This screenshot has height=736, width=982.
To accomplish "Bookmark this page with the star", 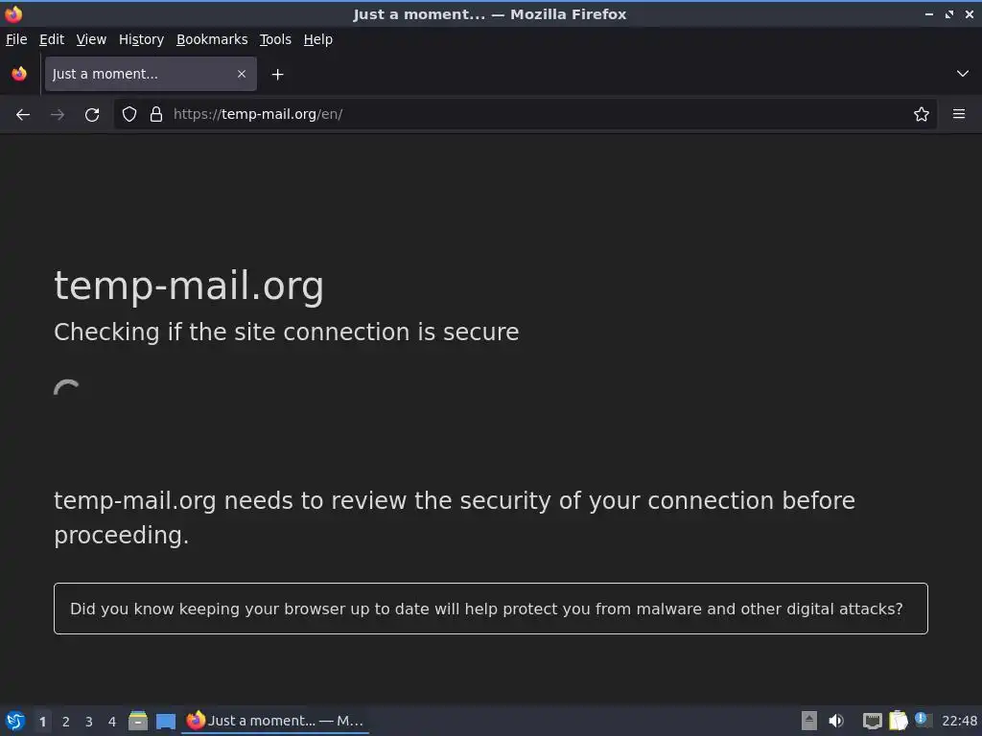I will pyautogui.click(x=922, y=114).
